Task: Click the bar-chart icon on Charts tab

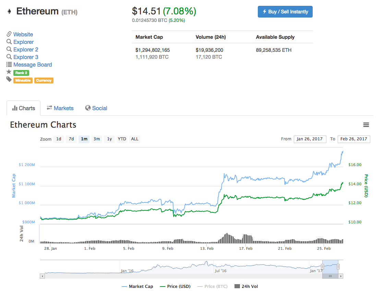Action: tap(15, 108)
